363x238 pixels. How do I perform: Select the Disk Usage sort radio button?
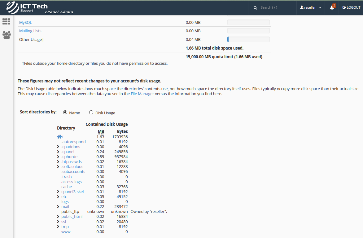[x=91, y=113]
